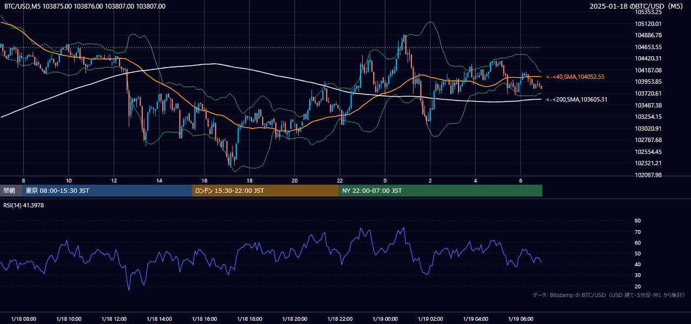
Task: Click the 104886.78 price scale label
Action: (x=648, y=35)
